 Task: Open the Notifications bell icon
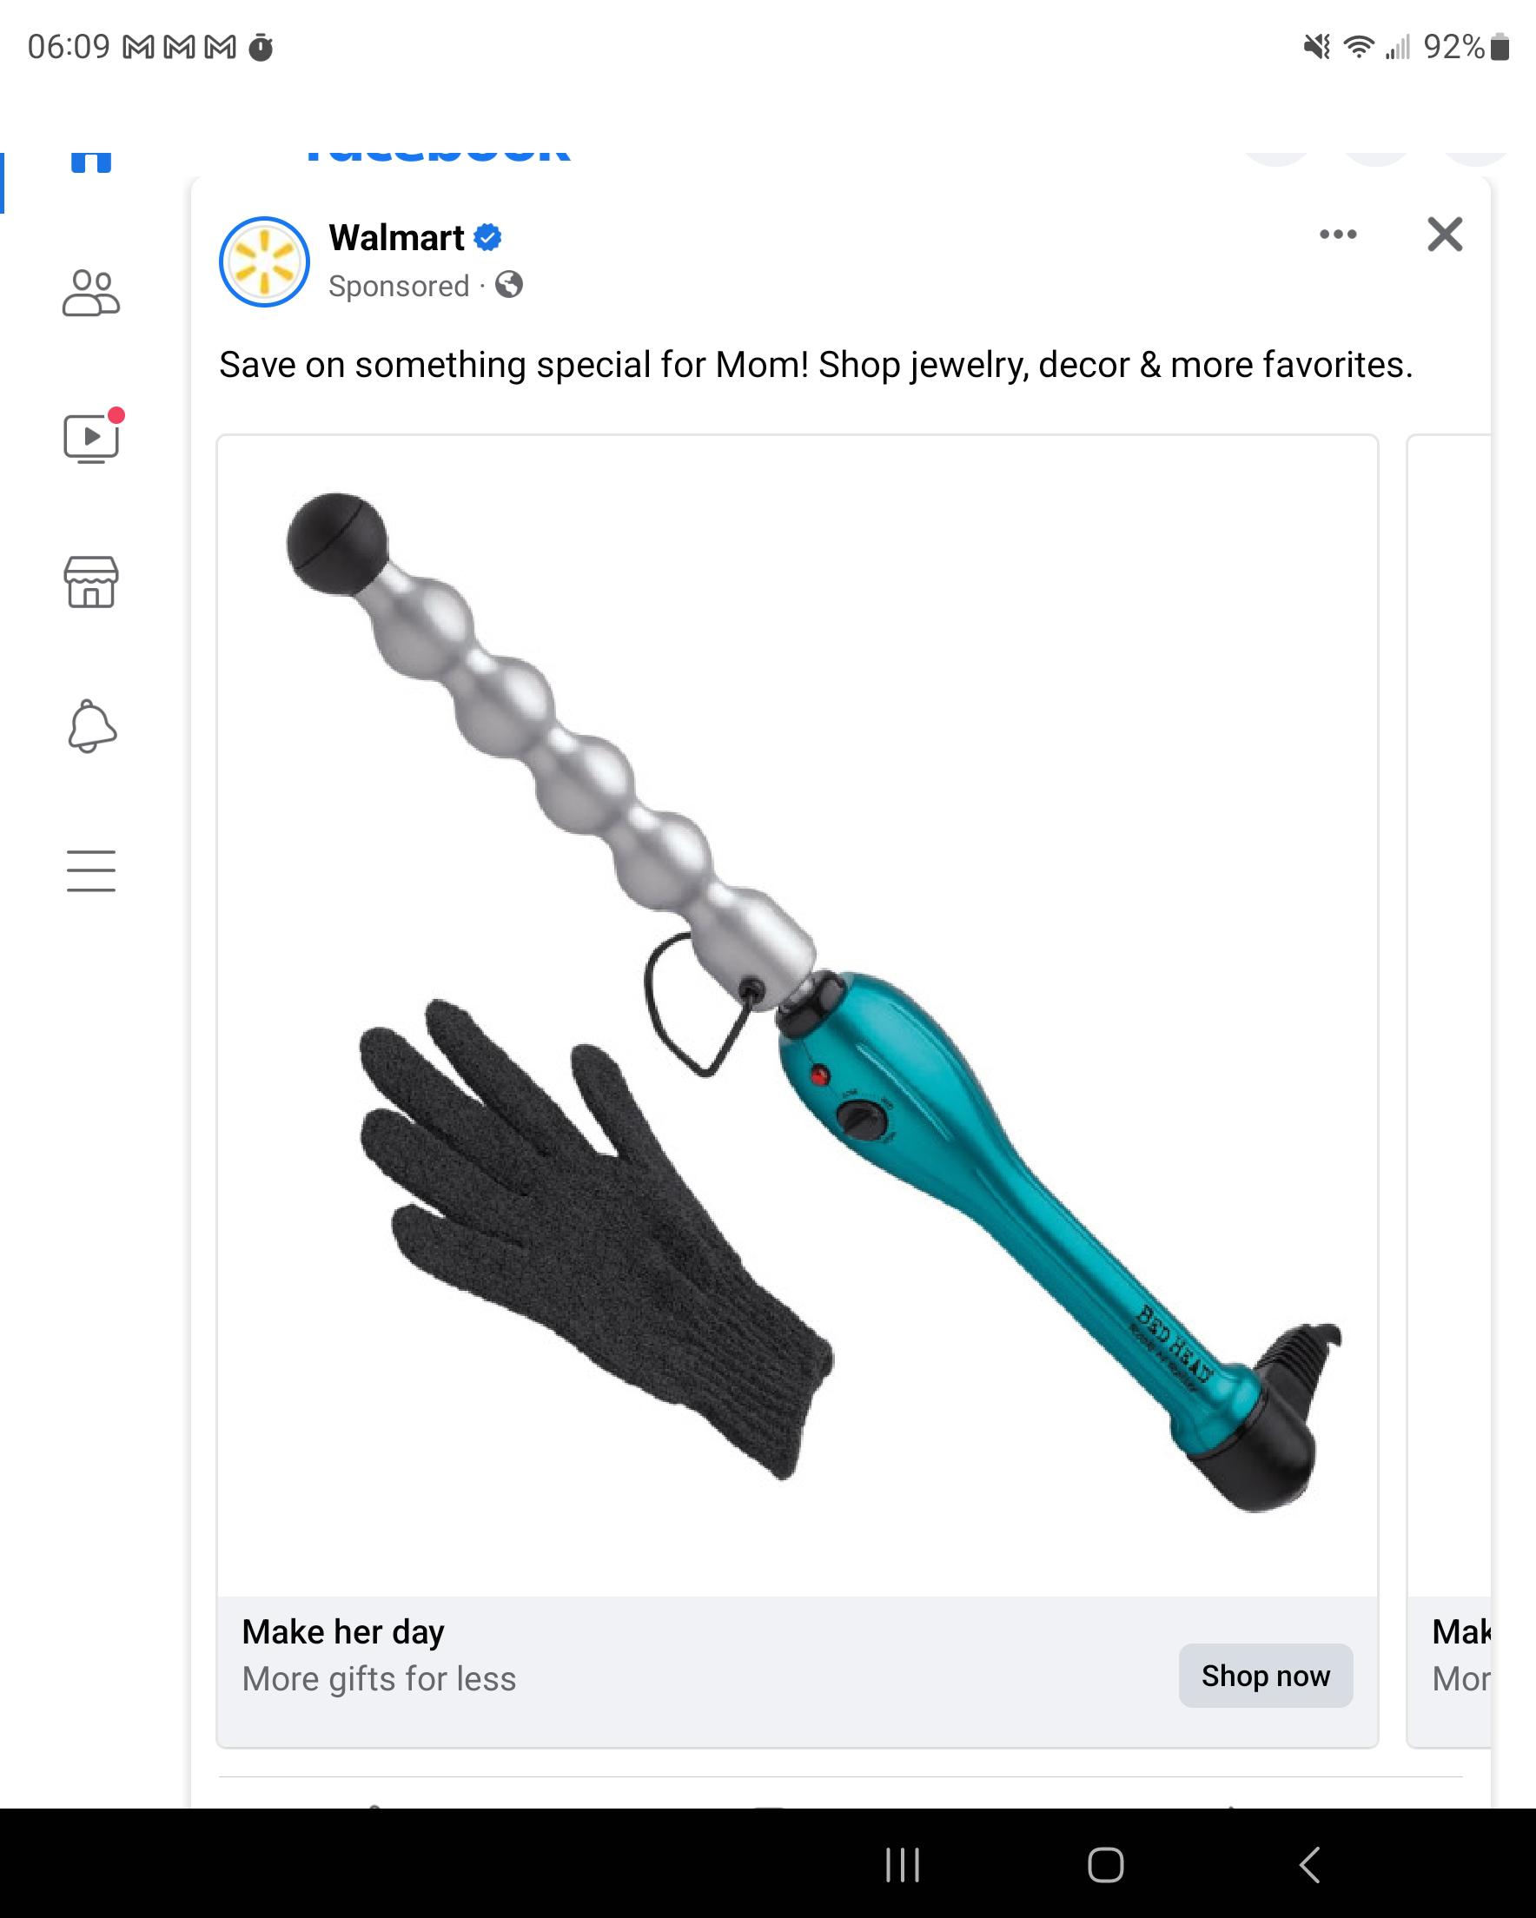(92, 726)
